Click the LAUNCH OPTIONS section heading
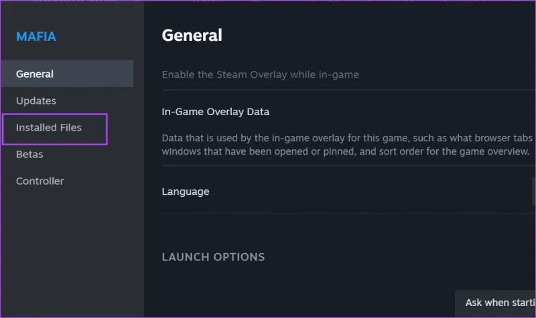This screenshot has height=318, width=536. pos(213,257)
